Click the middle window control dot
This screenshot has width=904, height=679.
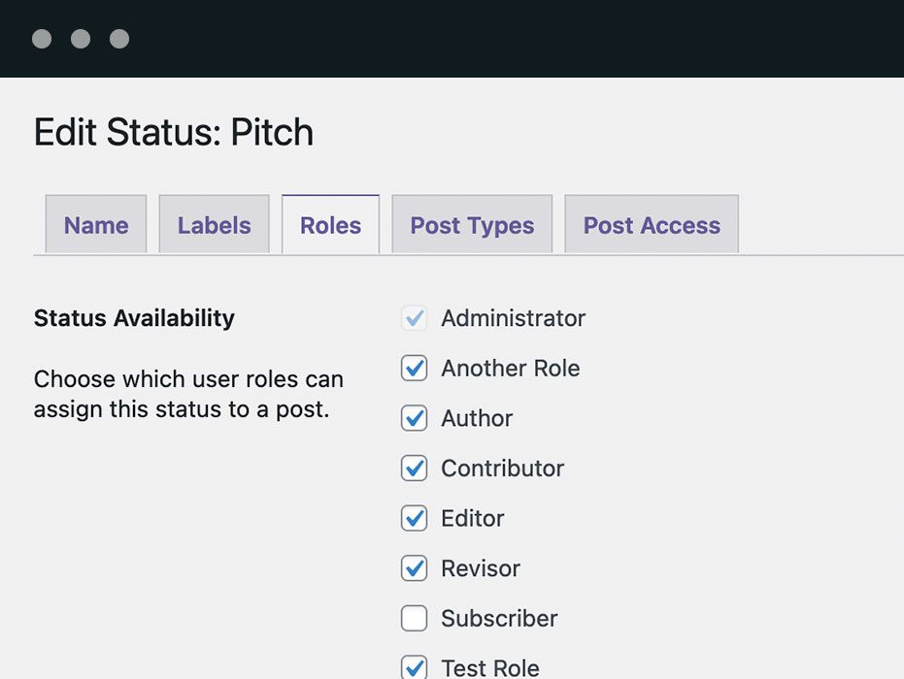(x=81, y=39)
